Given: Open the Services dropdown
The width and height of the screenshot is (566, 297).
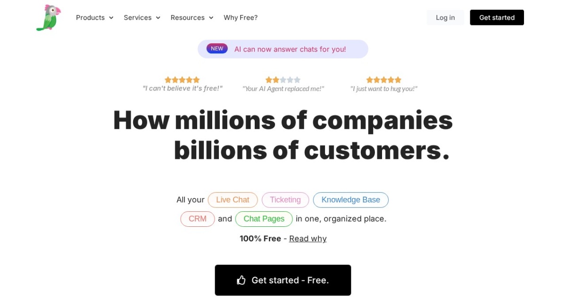Looking at the screenshot, I should (x=141, y=17).
